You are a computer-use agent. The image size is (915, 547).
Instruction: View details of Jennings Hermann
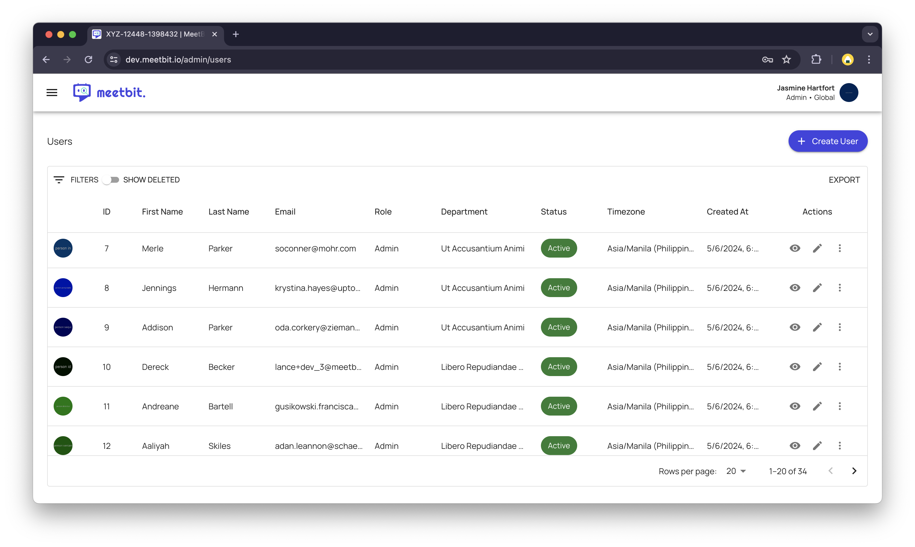click(x=795, y=288)
